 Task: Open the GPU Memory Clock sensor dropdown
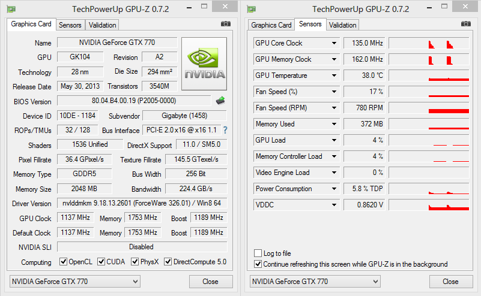tap(334, 59)
